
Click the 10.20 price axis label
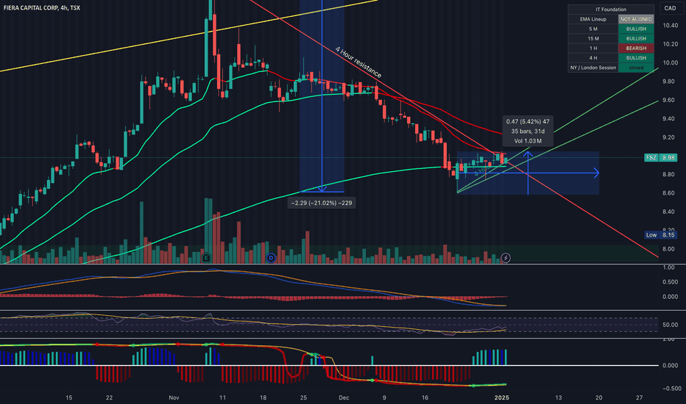[670, 44]
